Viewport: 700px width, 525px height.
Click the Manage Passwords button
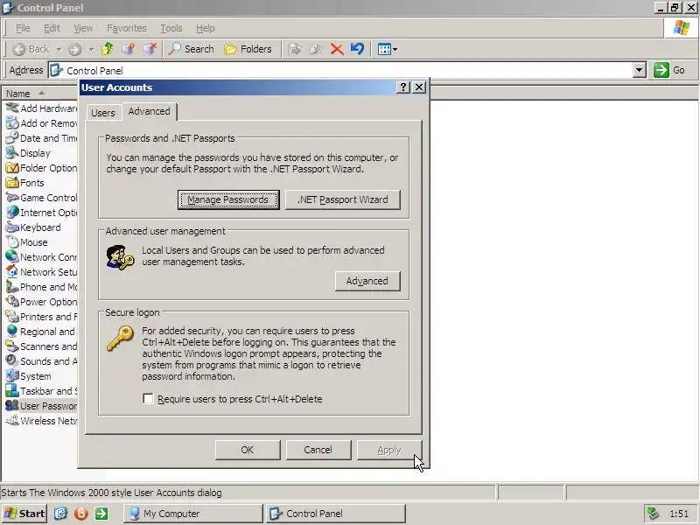click(x=228, y=199)
